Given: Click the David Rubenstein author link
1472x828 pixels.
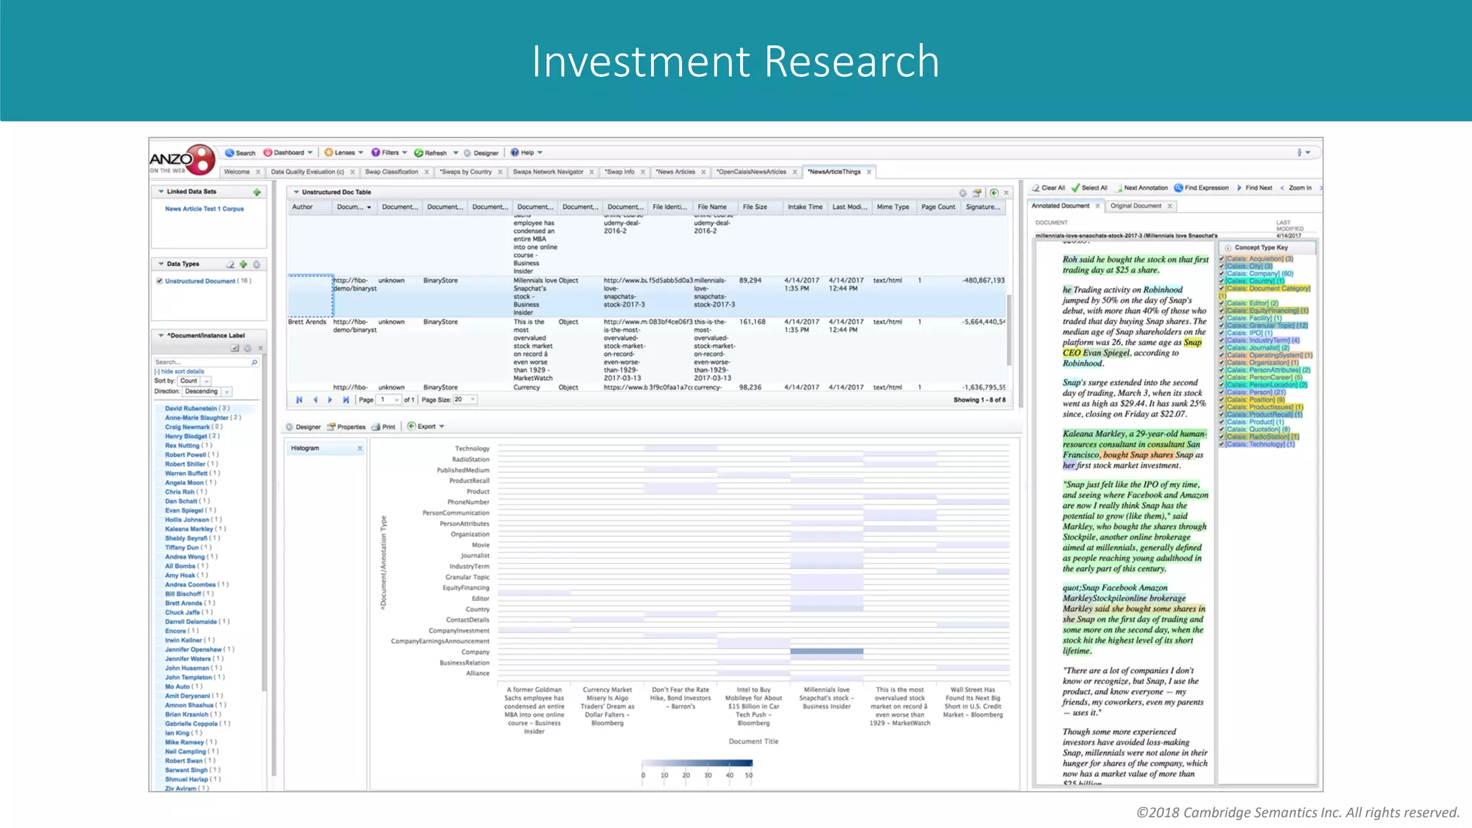Looking at the screenshot, I should click(x=190, y=408).
